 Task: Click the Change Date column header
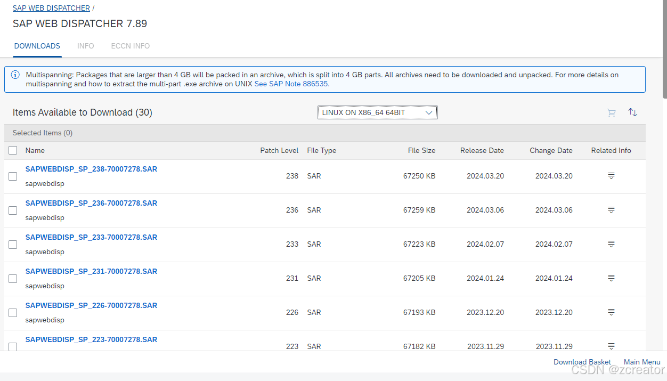(x=551, y=150)
